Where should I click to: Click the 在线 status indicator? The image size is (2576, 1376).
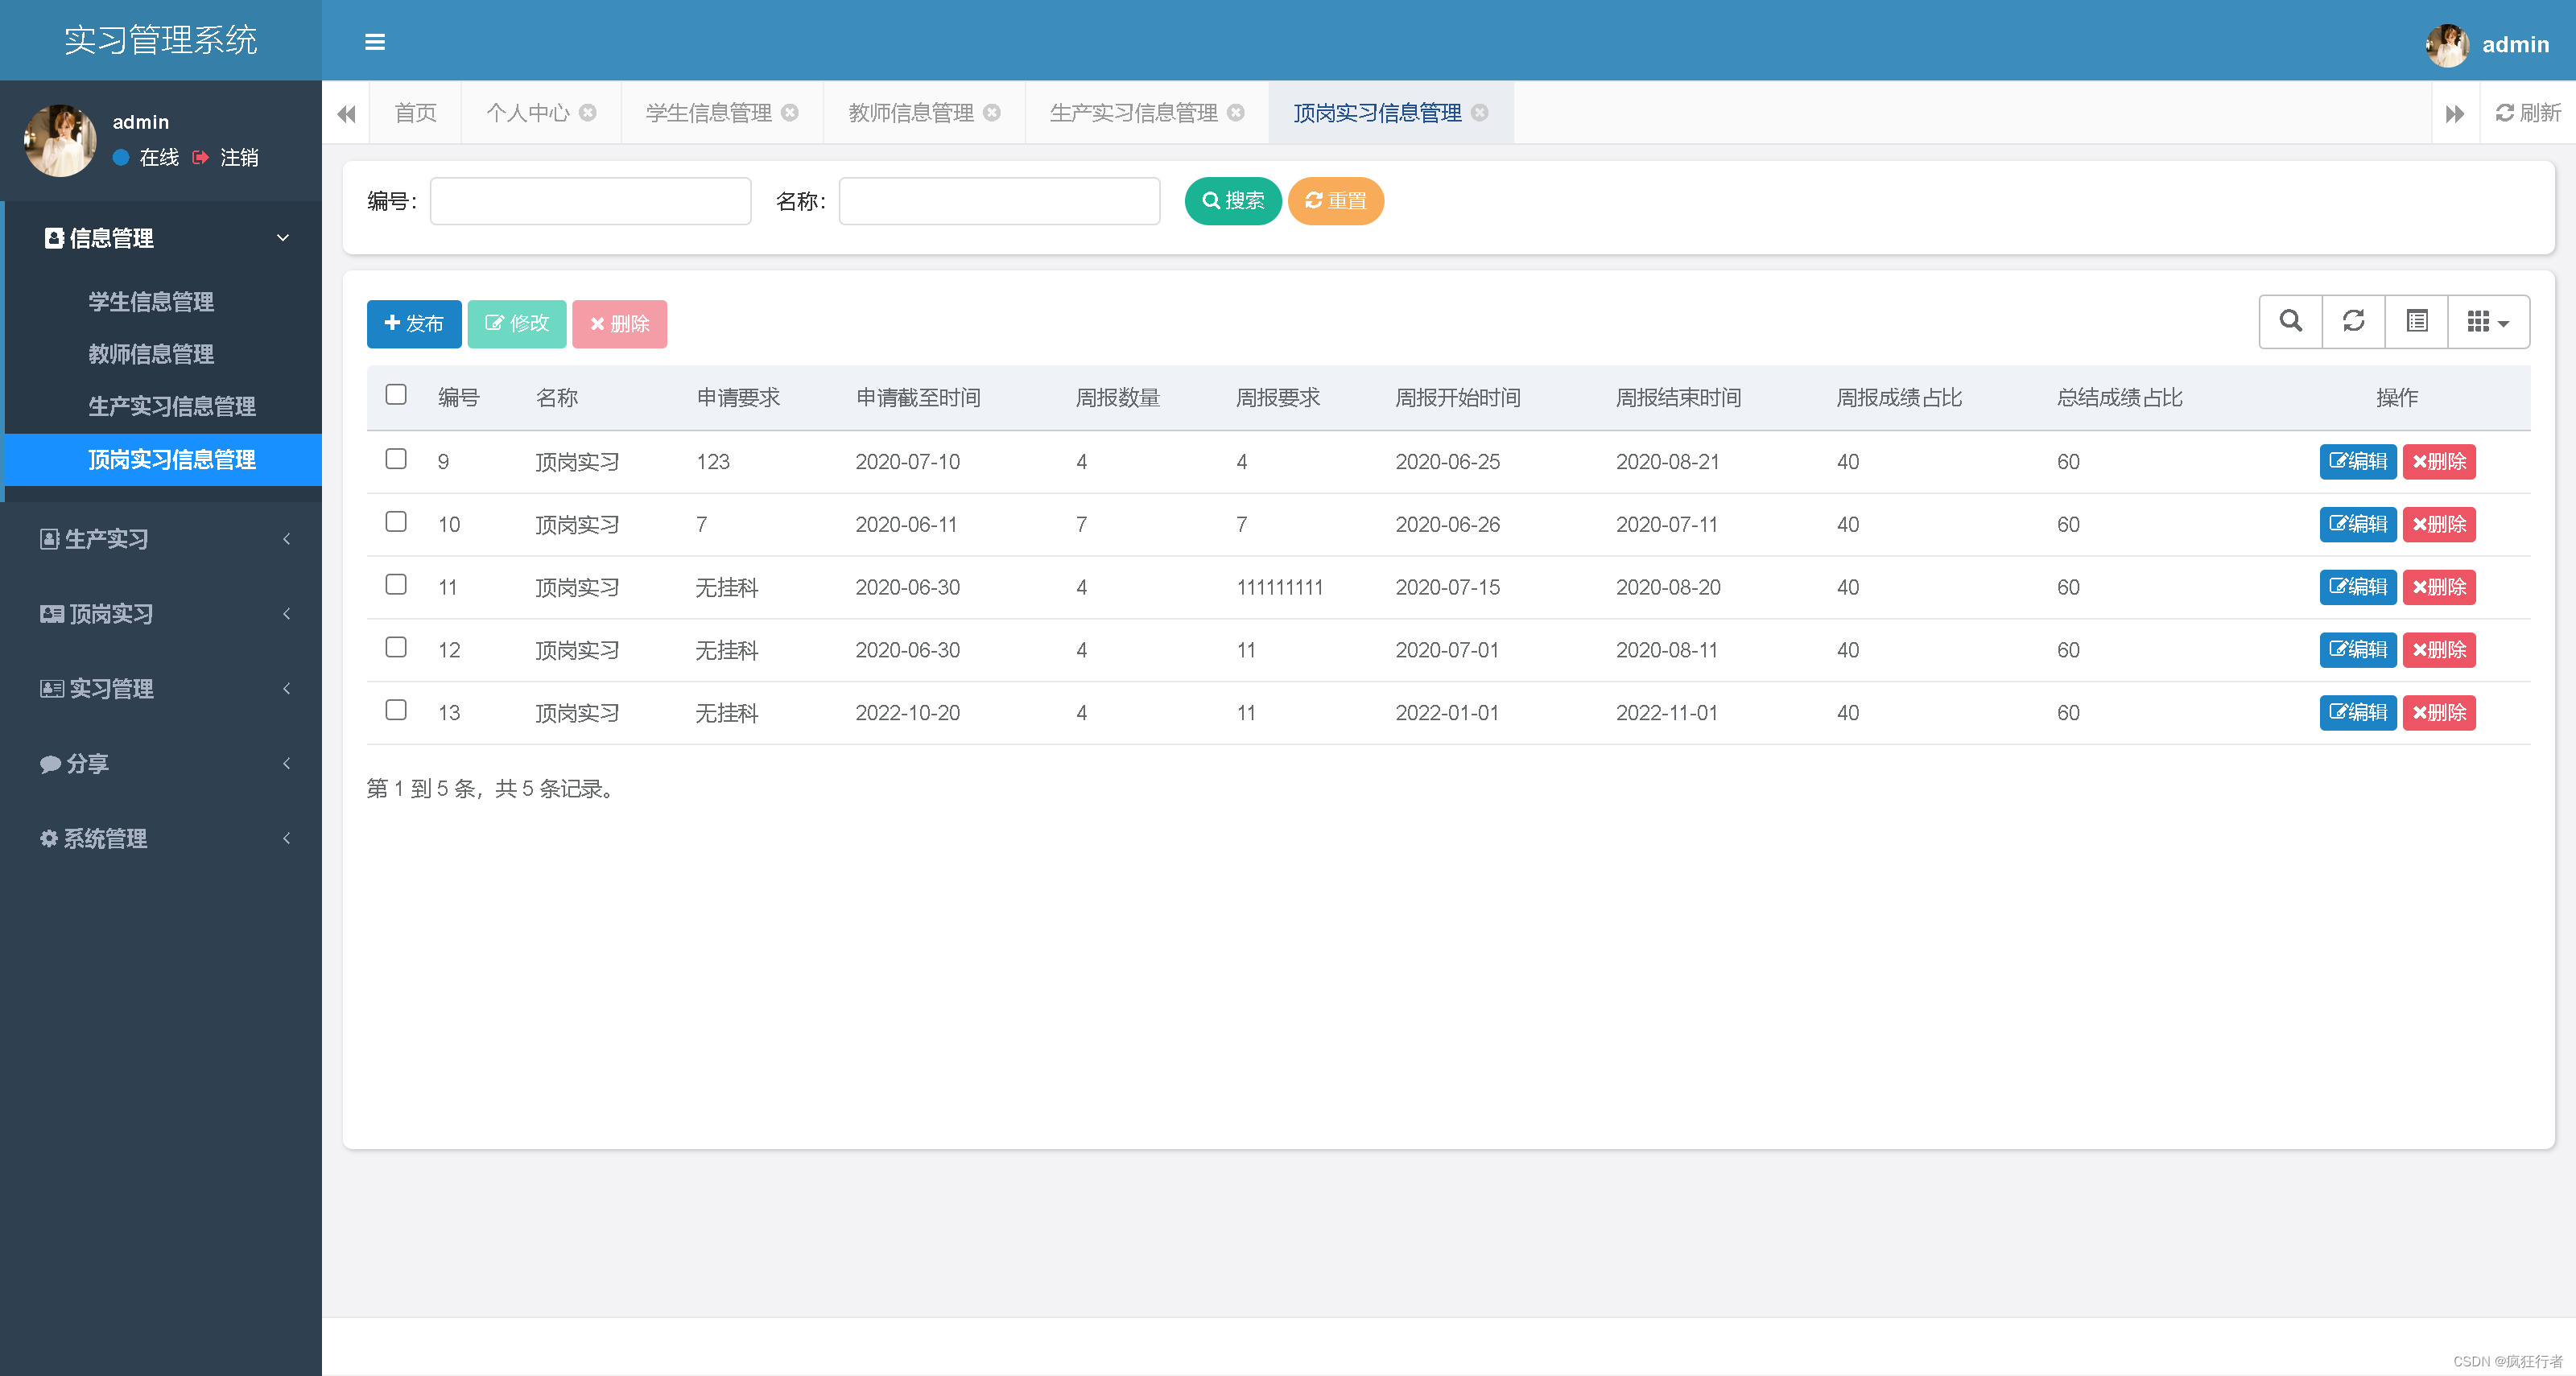tap(146, 158)
